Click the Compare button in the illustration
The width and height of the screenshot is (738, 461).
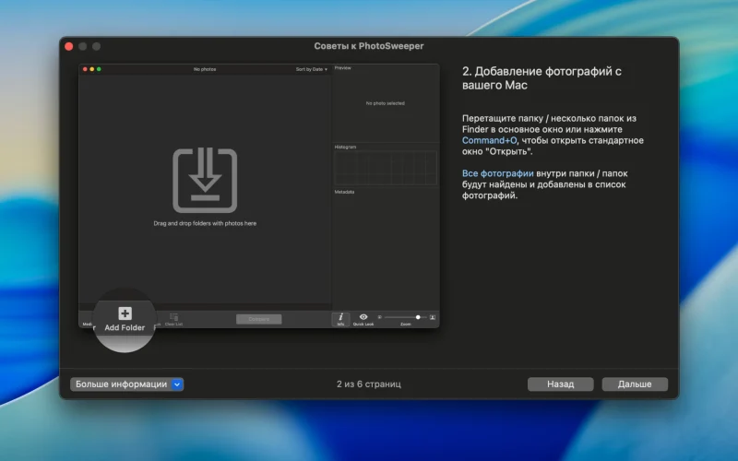coord(259,319)
